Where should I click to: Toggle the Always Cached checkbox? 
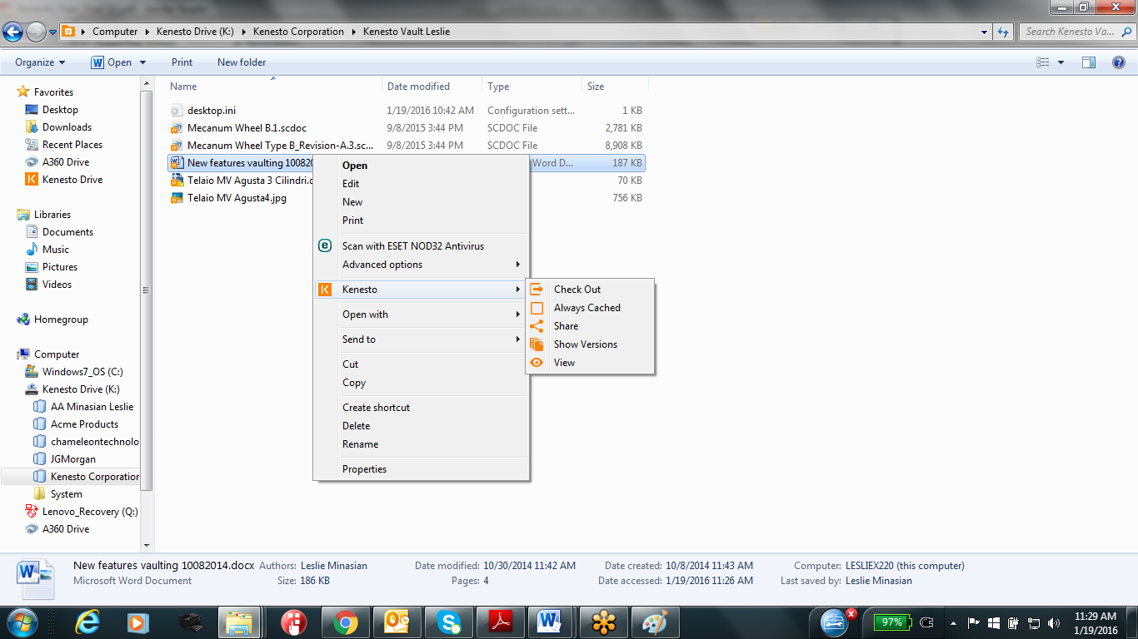537,308
